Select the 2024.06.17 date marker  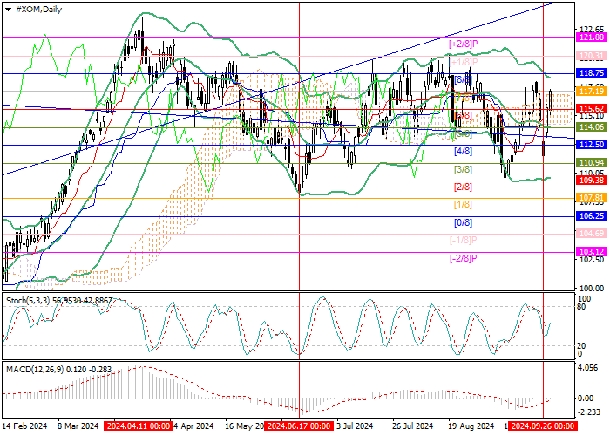tap(299, 426)
